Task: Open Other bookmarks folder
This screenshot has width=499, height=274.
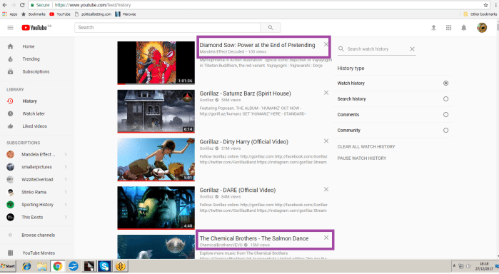Action: point(480,14)
